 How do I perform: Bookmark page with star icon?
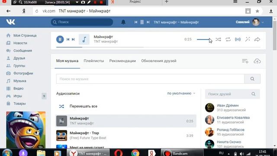(x=257, y=11)
